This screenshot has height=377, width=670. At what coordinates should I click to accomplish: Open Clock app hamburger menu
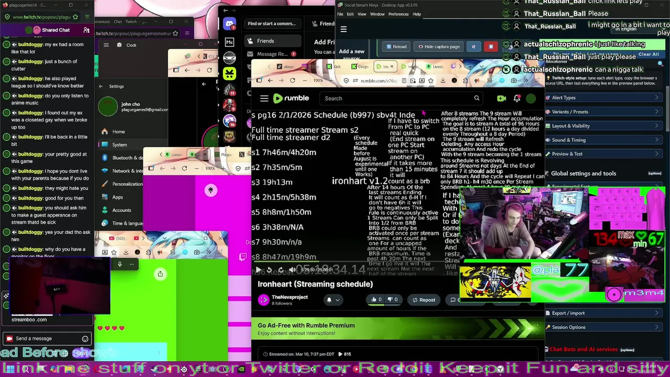(x=106, y=45)
